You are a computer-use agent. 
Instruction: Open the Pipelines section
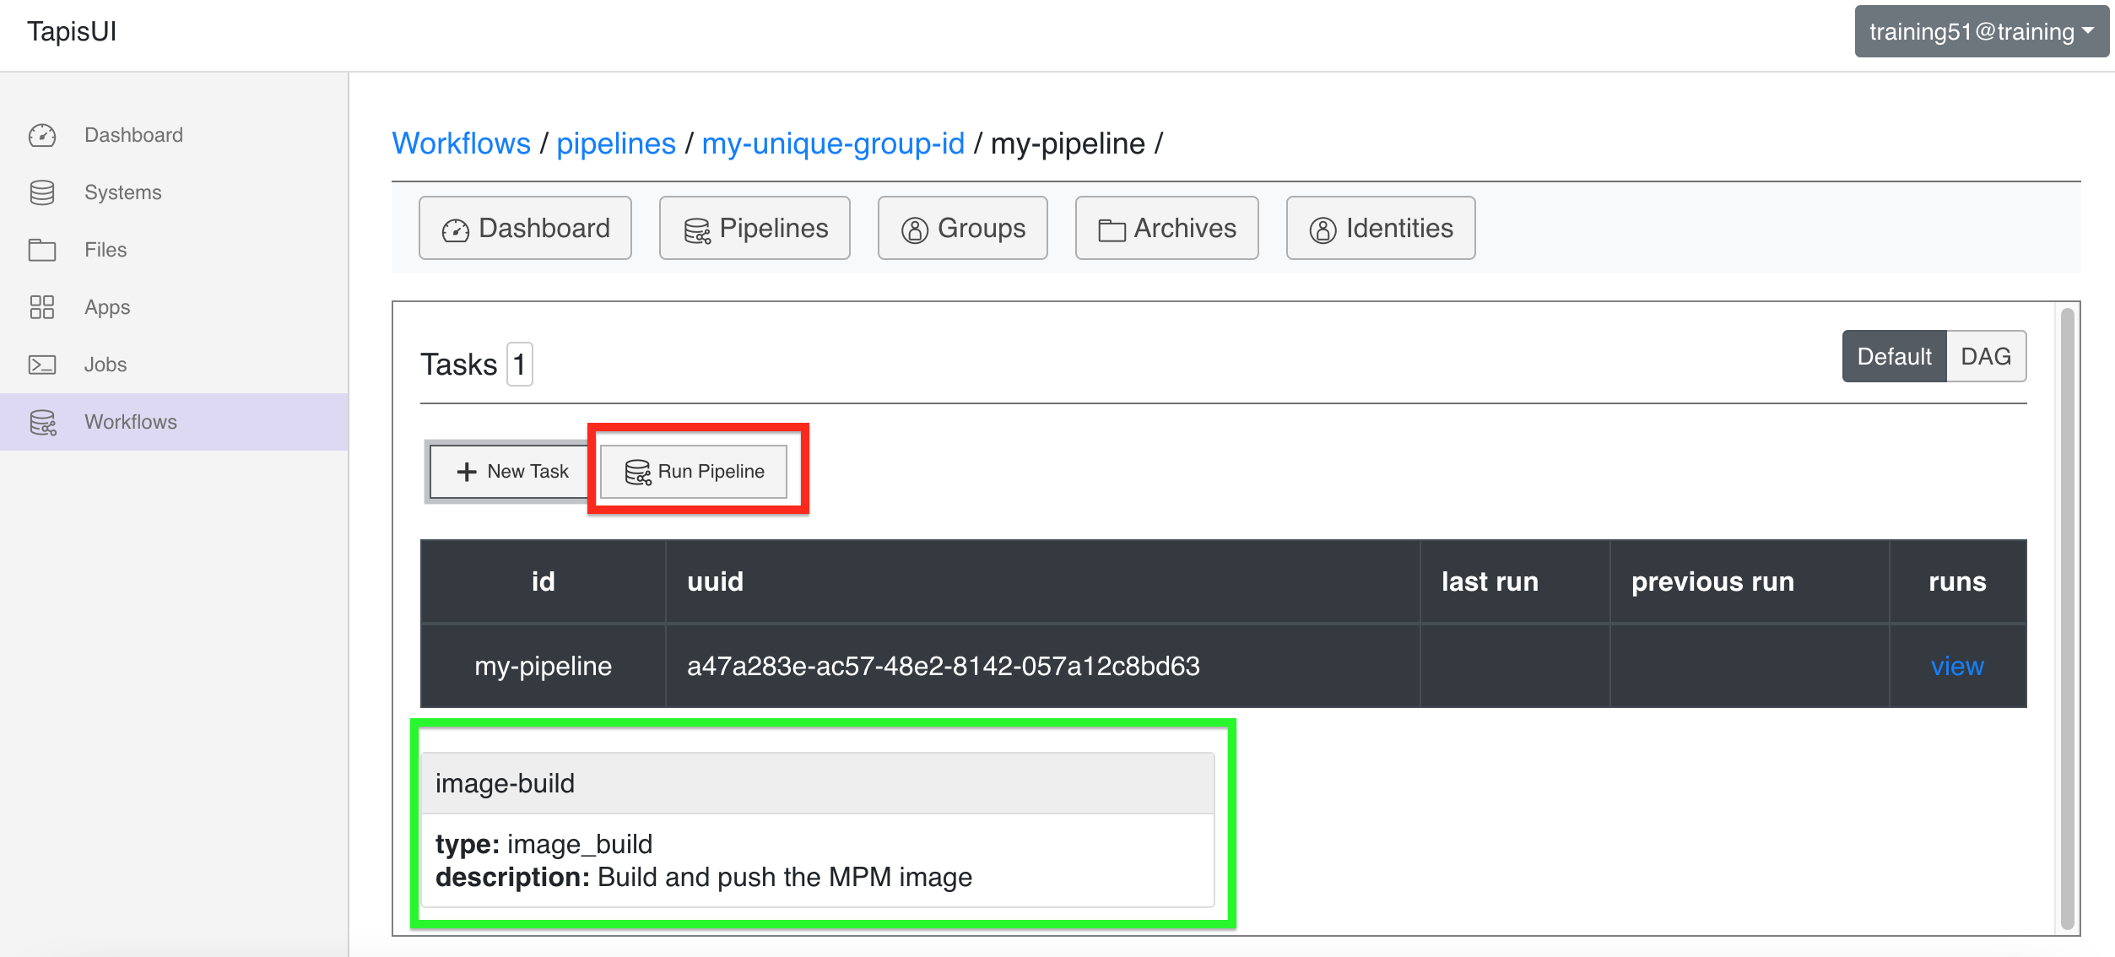(x=755, y=228)
